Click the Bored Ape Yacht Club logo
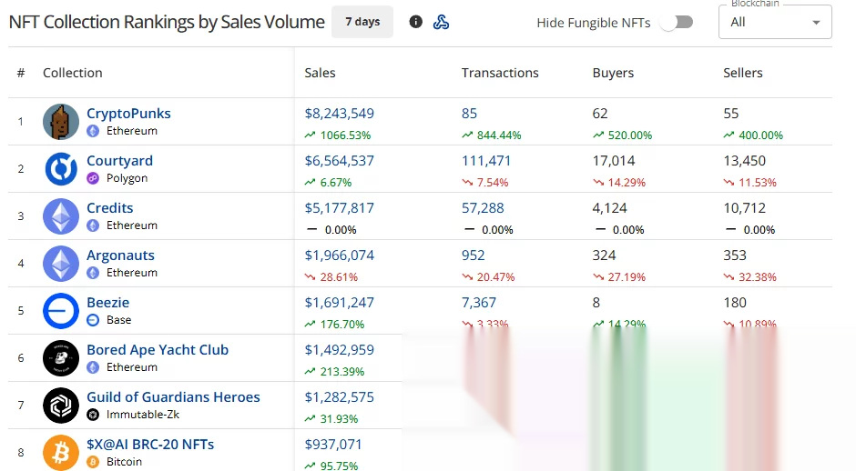 61,358
